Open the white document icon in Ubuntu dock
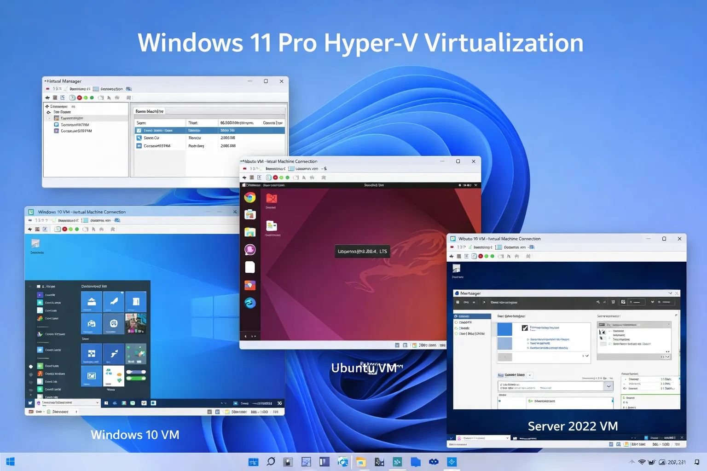 click(250, 267)
